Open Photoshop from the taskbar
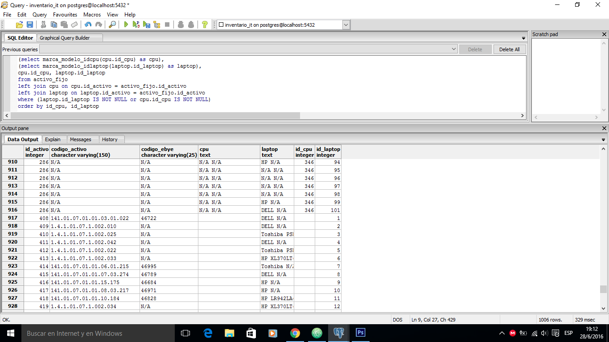The width and height of the screenshot is (609, 342). coord(360,333)
